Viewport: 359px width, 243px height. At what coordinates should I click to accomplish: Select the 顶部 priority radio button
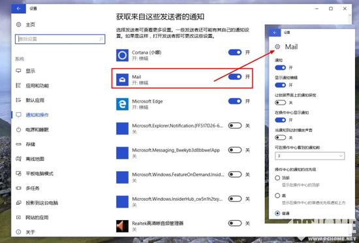tap(277, 178)
